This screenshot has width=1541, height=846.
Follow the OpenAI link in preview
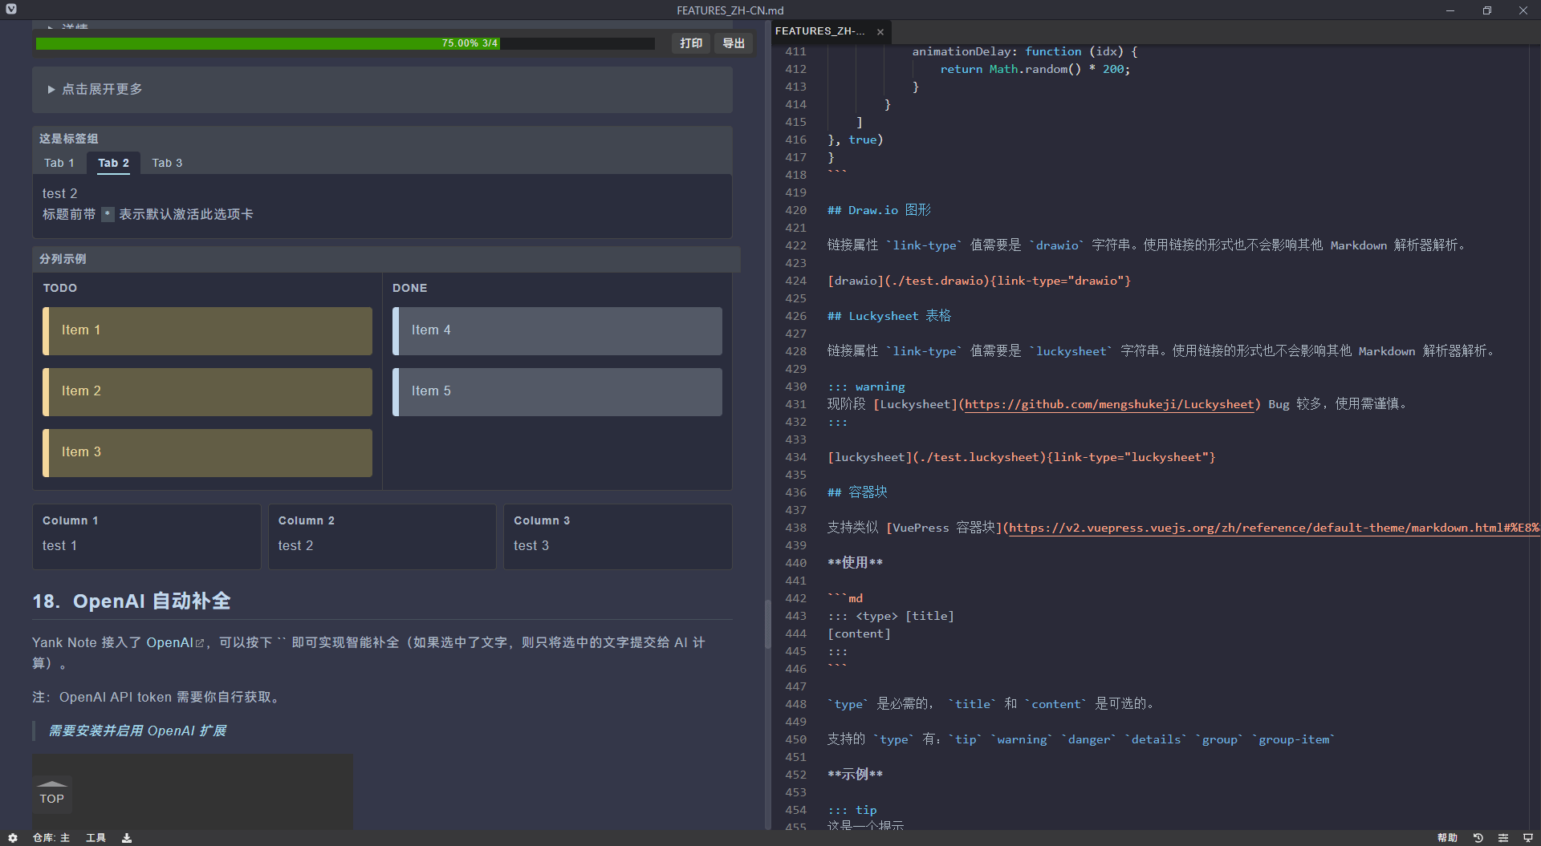[169, 642]
